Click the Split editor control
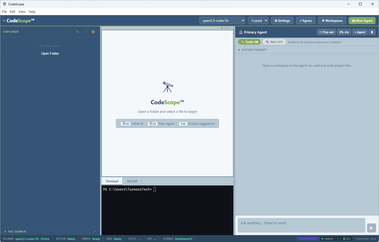This screenshot has height=242, width=379. [225, 28]
